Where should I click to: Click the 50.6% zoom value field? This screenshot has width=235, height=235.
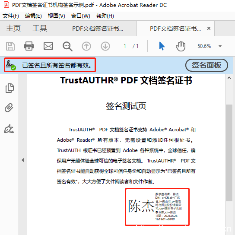point(204,46)
